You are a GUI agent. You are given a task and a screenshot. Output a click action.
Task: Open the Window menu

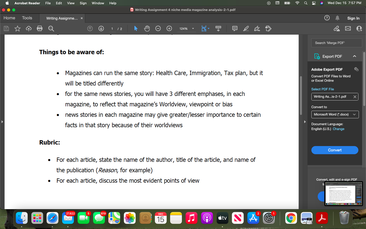coord(98,3)
